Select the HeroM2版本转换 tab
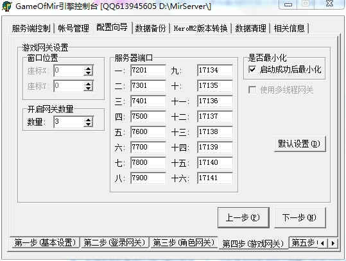Screen dimensions: 346x261 click(x=200, y=28)
